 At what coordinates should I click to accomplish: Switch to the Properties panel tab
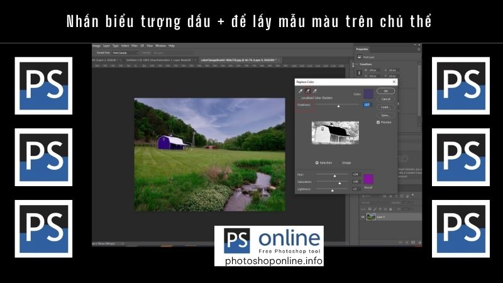362,49
